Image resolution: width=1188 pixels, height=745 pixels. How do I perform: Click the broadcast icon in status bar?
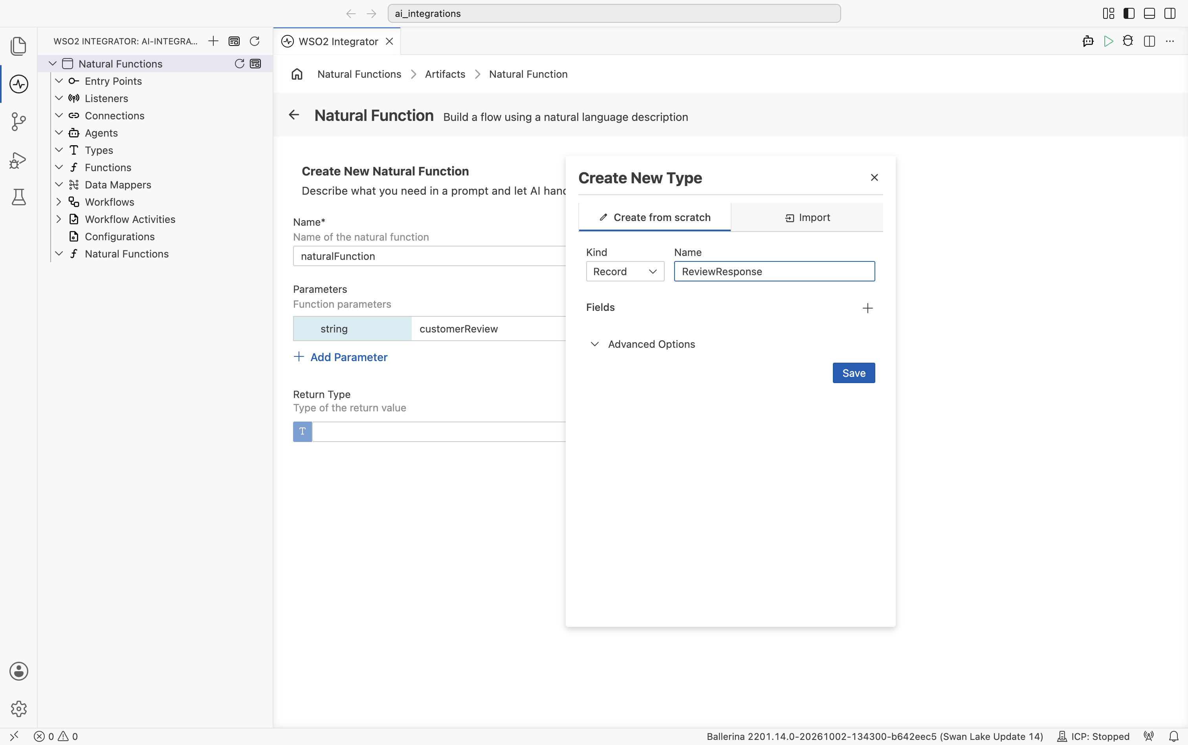coord(1149,736)
